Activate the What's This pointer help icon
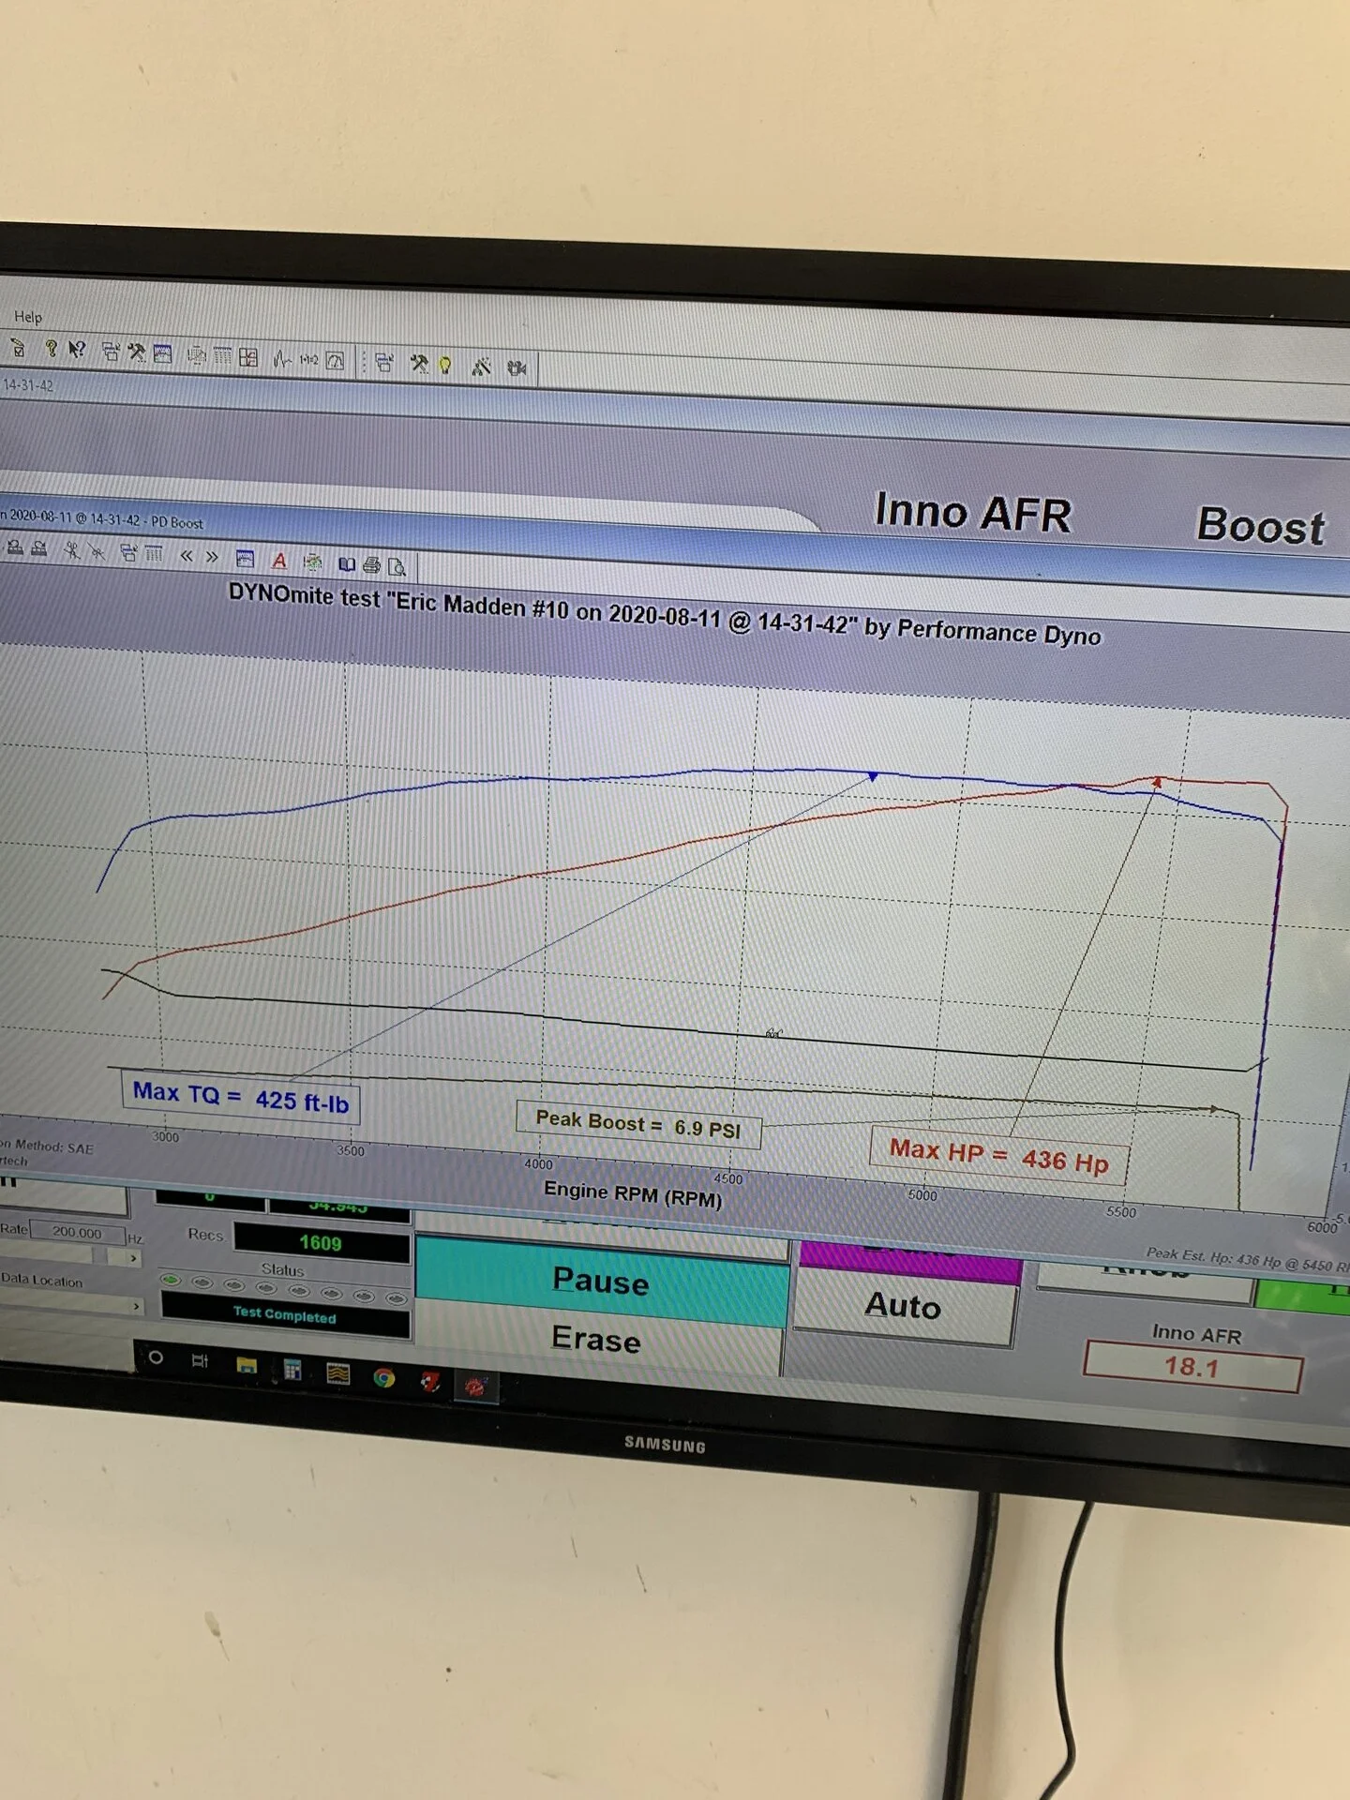The width and height of the screenshot is (1350, 1800). point(77,350)
